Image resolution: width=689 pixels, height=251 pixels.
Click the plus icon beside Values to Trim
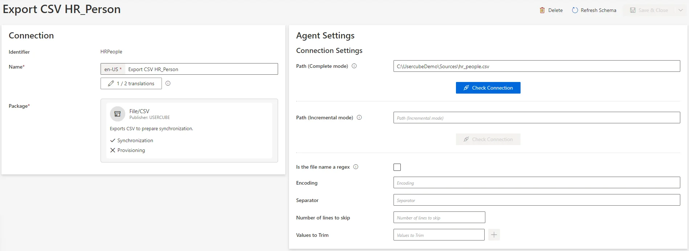point(494,235)
